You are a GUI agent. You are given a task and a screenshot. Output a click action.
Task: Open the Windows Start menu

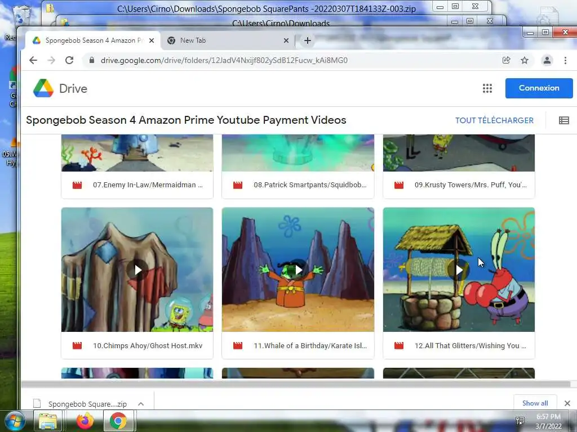click(15, 421)
